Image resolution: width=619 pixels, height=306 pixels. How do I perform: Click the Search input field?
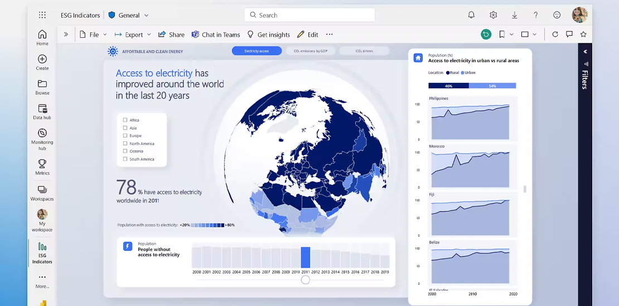point(309,15)
